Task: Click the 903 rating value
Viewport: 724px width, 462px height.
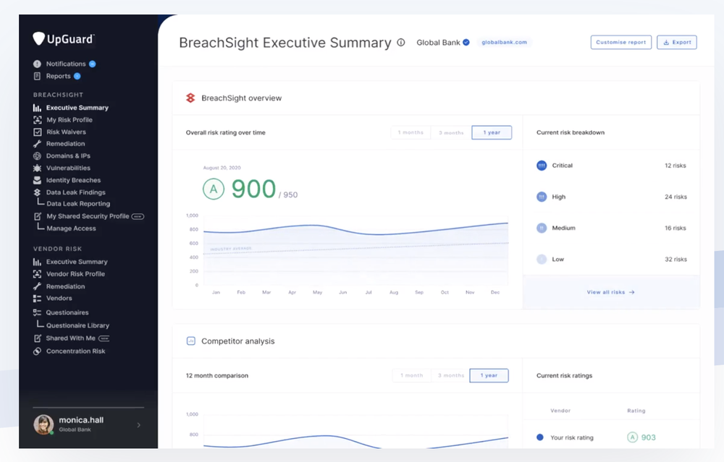Action: tap(648, 437)
